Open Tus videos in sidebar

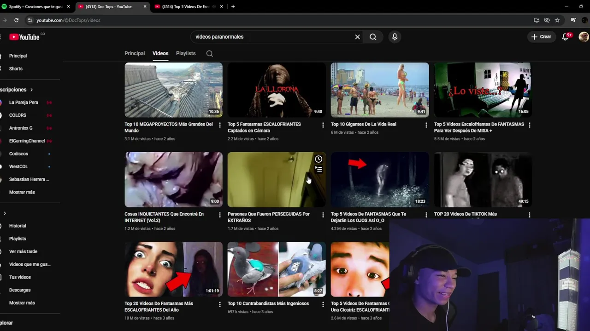point(20,277)
